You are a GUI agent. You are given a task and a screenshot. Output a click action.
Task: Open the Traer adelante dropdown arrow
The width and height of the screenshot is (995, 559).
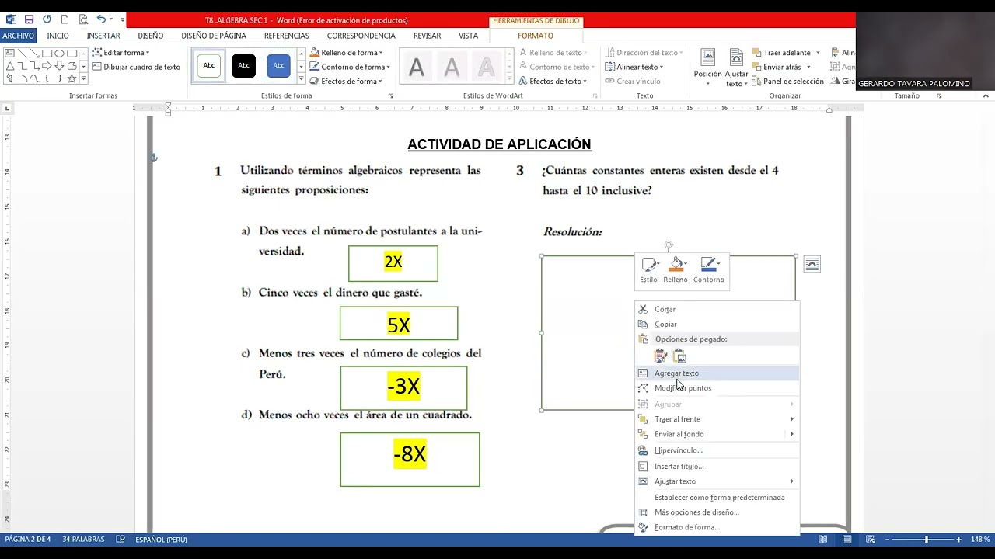tap(818, 53)
